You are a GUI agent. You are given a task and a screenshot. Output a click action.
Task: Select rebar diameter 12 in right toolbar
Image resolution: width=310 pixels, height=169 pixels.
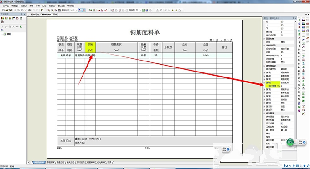coord(299,53)
